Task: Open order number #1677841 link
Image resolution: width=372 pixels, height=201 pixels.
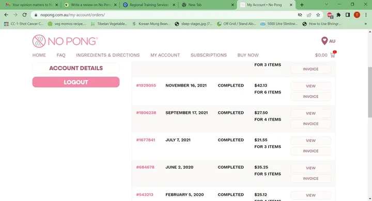Action: 145,140
